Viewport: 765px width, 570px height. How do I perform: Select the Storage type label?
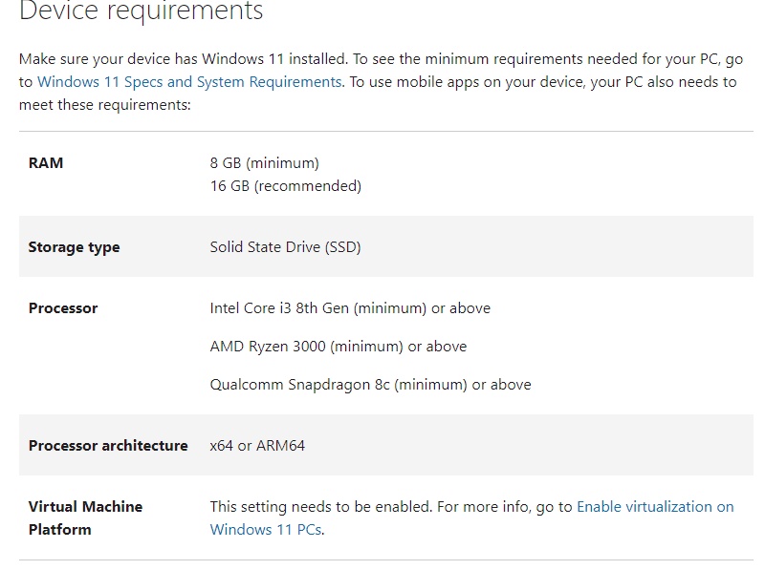click(75, 247)
